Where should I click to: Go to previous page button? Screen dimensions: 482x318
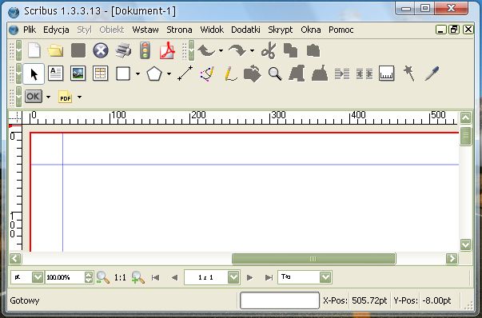[174, 277]
